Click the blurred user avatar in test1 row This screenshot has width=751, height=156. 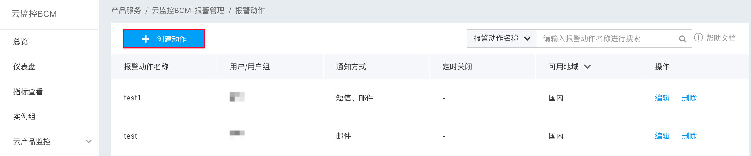(237, 97)
